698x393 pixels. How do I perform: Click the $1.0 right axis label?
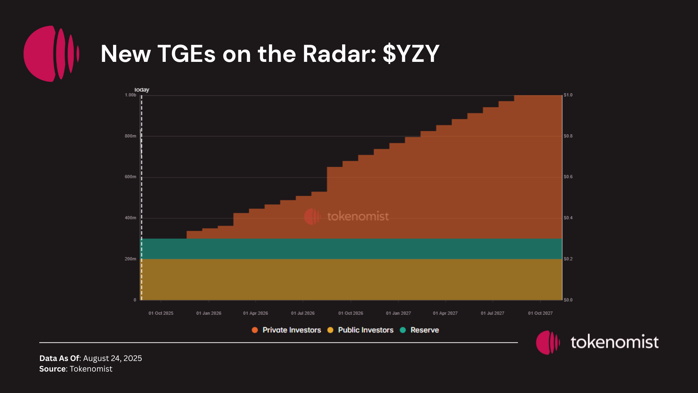[x=568, y=95]
